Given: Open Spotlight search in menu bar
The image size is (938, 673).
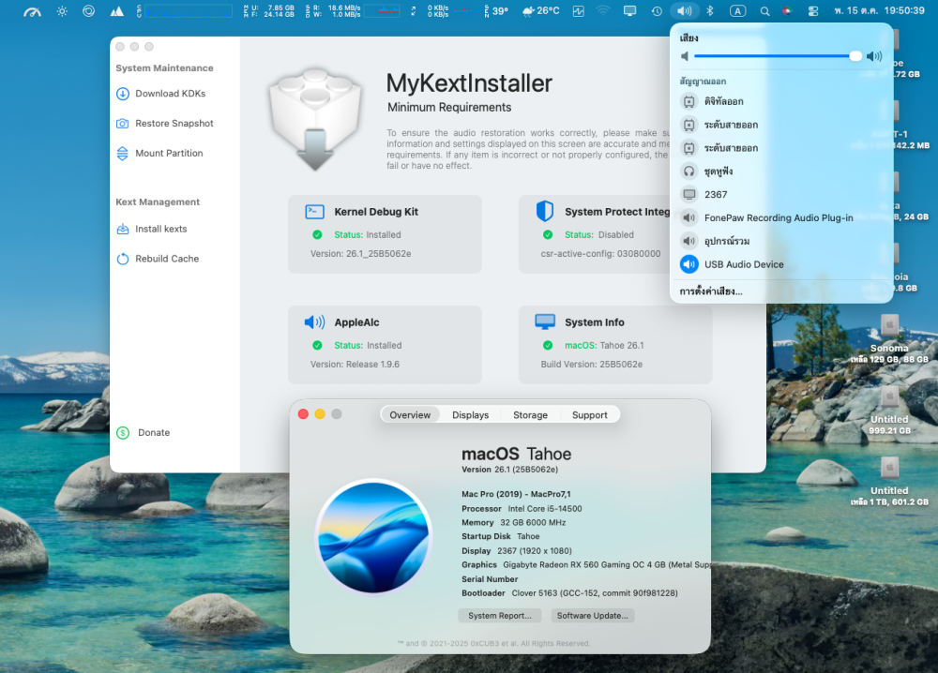Looking at the screenshot, I should point(764,10).
